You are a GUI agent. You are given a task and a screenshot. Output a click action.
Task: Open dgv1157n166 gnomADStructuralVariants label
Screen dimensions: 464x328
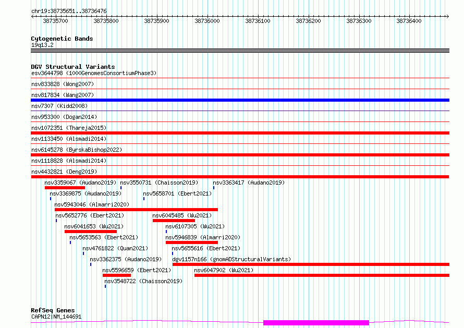[x=231, y=259]
